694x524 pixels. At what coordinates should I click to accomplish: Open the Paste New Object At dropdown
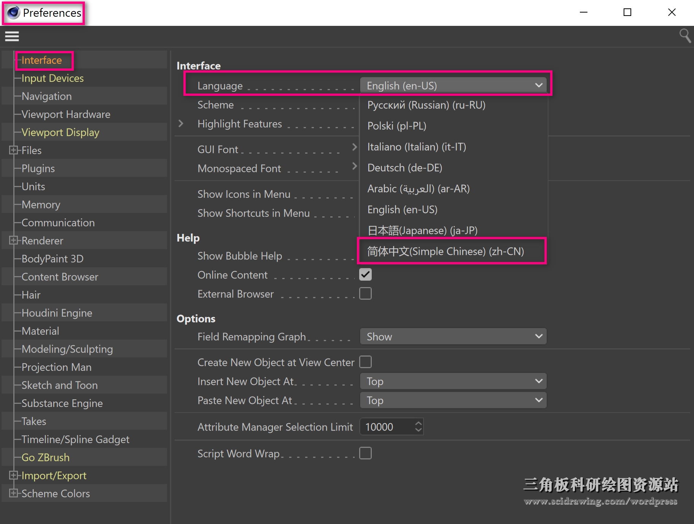(453, 400)
